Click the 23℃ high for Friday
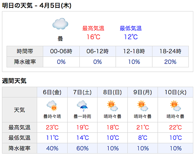This screenshot has height=155, width=195. coord(52,127)
